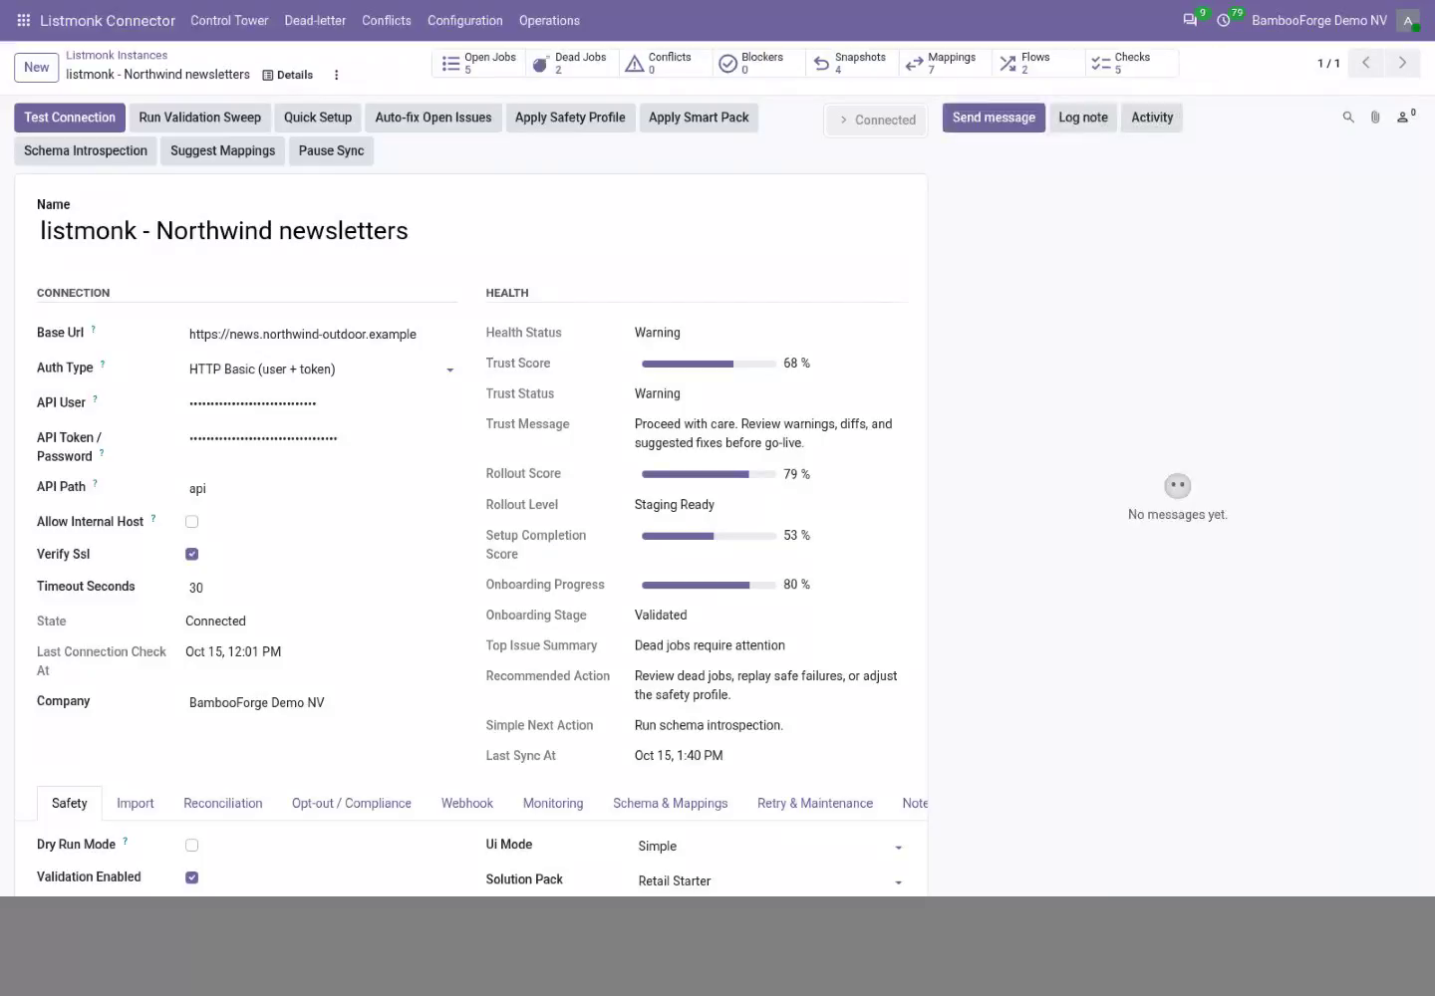The height and width of the screenshot is (996, 1435).
Task: Click the Pause Sync button
Action: [x=331, y=150]
